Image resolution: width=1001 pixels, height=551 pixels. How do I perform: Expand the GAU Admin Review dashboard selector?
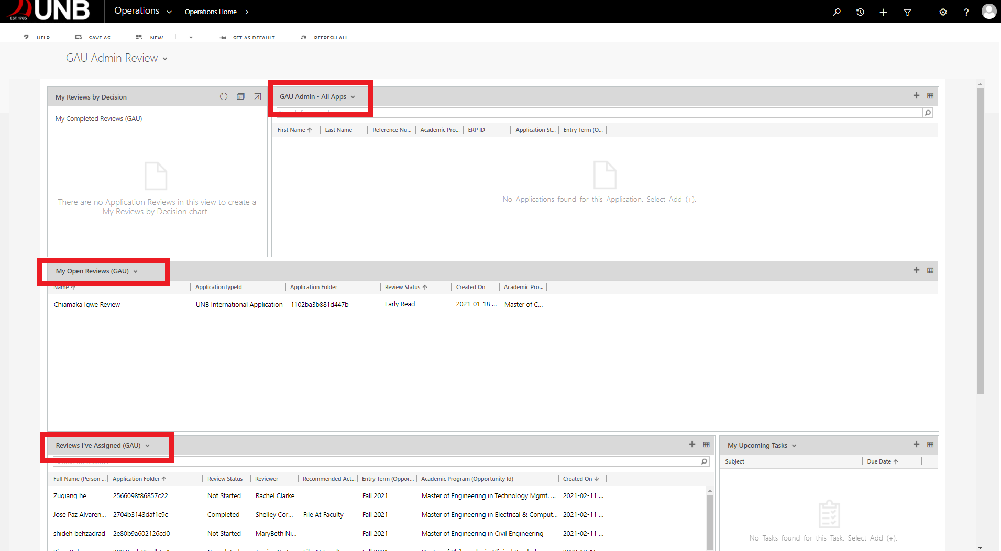165,59
